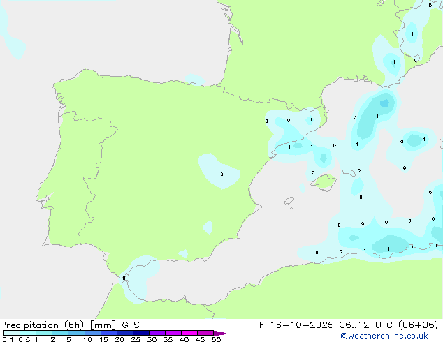This screenshot has width=443, height=342.
Task: Click the 45–50 mm dark magenta legend swatch
Action: pyautogui.click(x=205, y=333)
